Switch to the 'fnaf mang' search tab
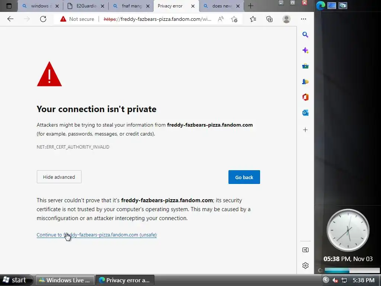 tap(131, 6)
